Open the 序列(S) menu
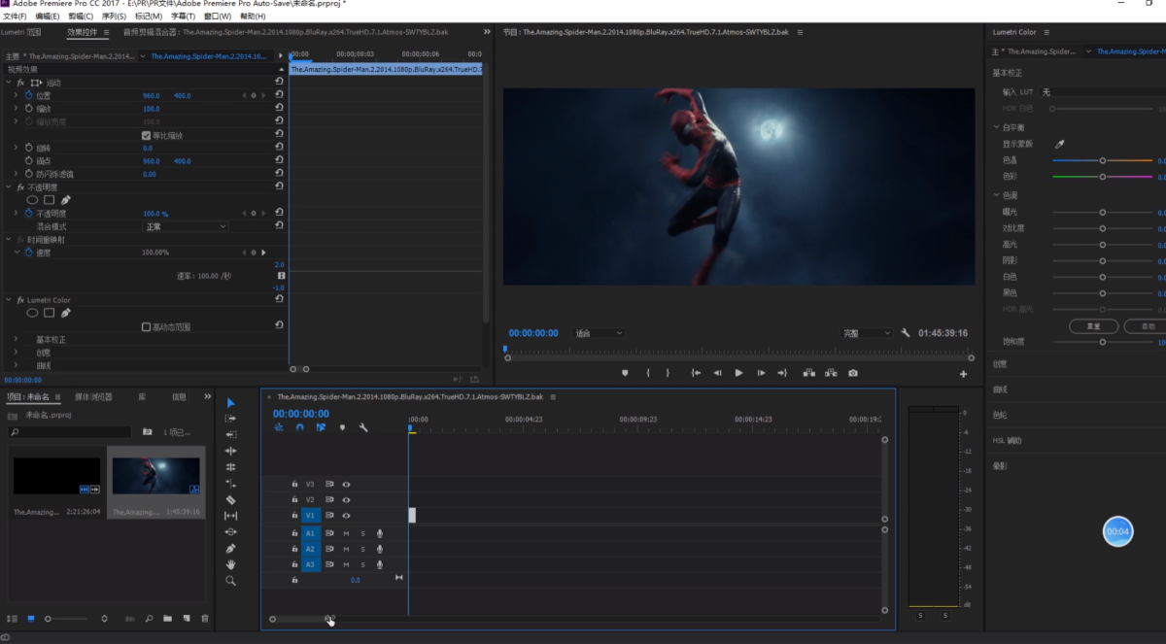The height and width of the screenshot is (644, 1166). (x=114, y=17)
